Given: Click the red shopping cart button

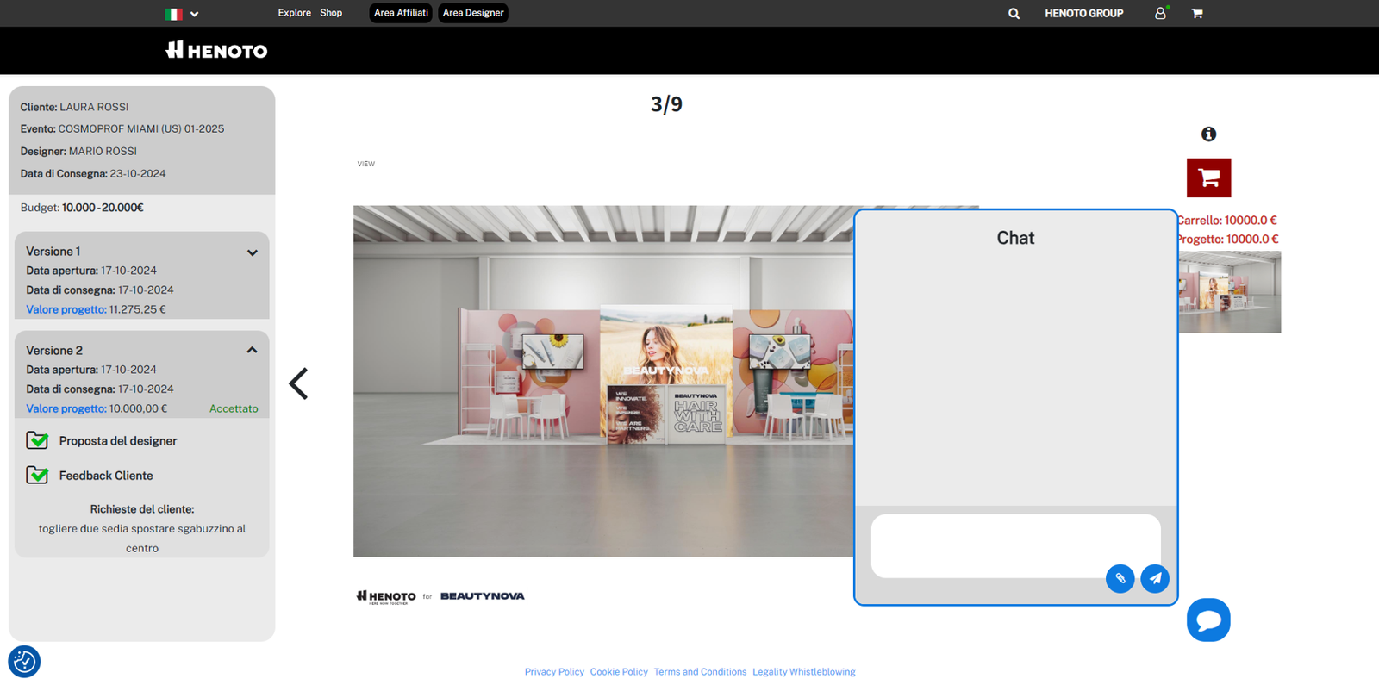Looking at the screenshot, I should (x=1208, y=178).
